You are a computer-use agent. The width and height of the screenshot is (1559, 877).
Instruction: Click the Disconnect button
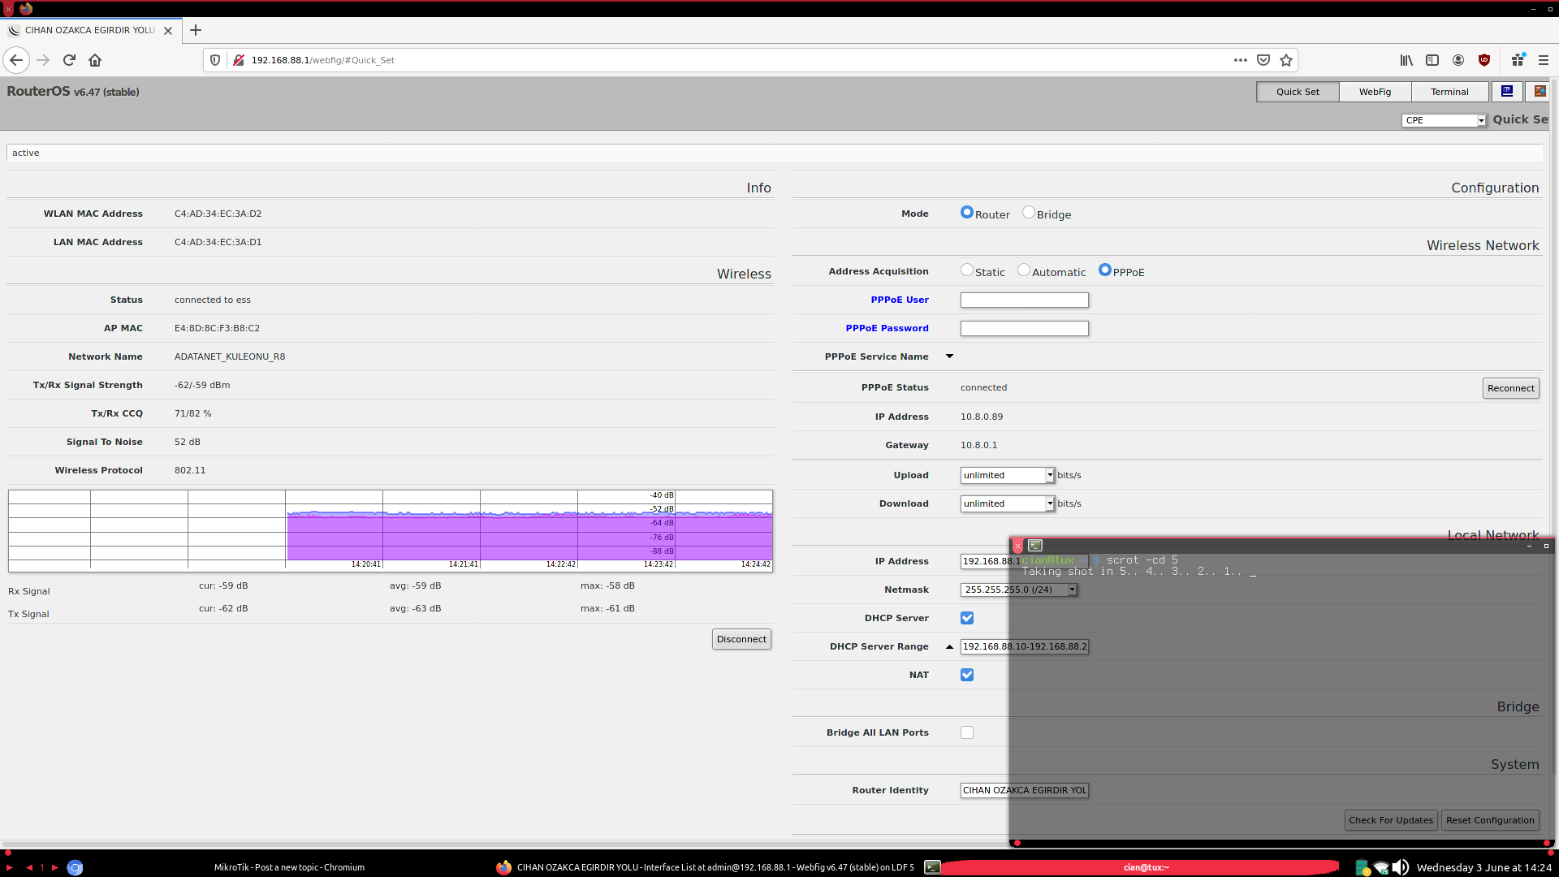[741, 639]
